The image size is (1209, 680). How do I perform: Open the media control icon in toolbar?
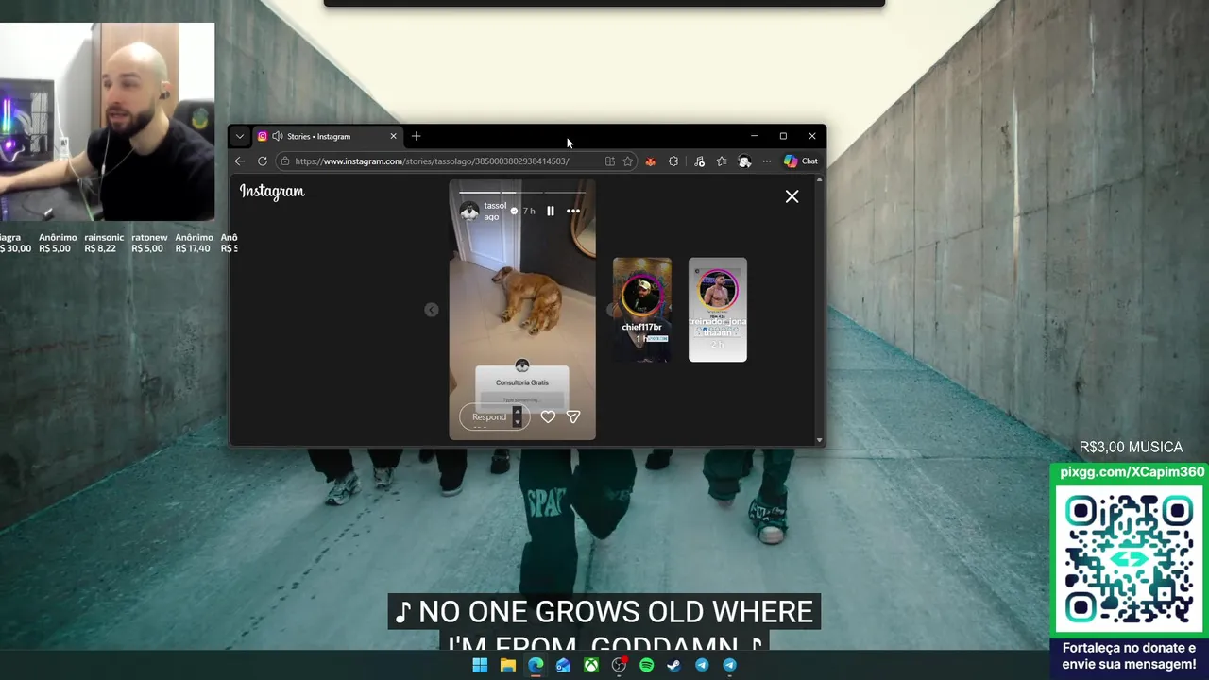(699, 161)
